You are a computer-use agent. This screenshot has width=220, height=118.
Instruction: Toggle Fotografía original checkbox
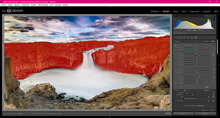coord(175,33)
